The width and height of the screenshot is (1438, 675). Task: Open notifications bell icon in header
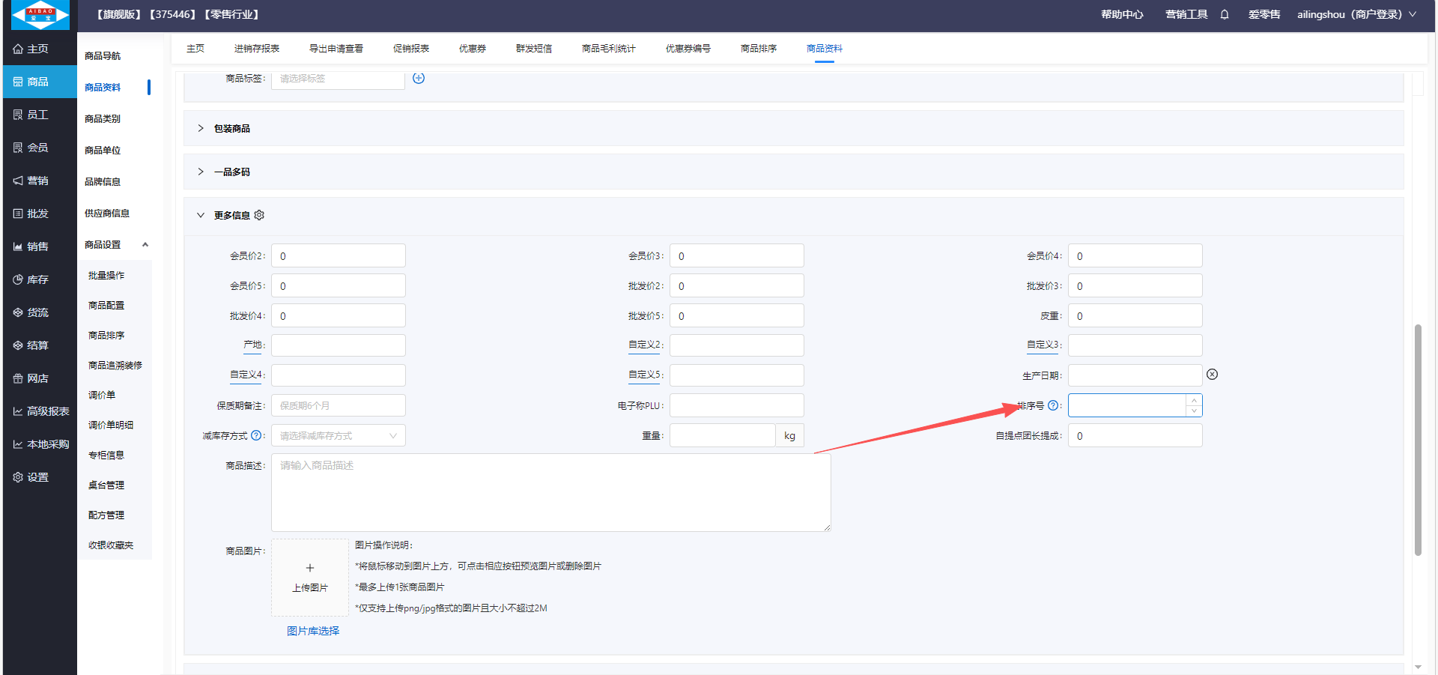[1225, 14]
